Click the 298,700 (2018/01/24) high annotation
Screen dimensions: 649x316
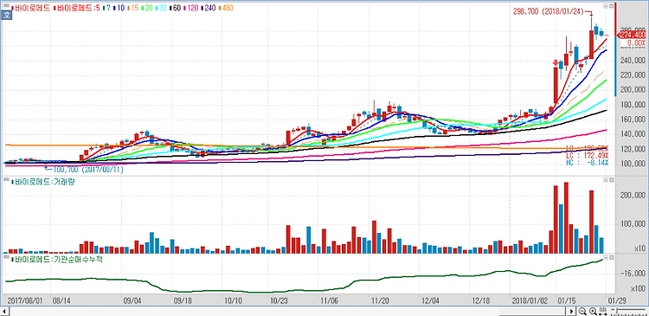[x=549, y=12]
